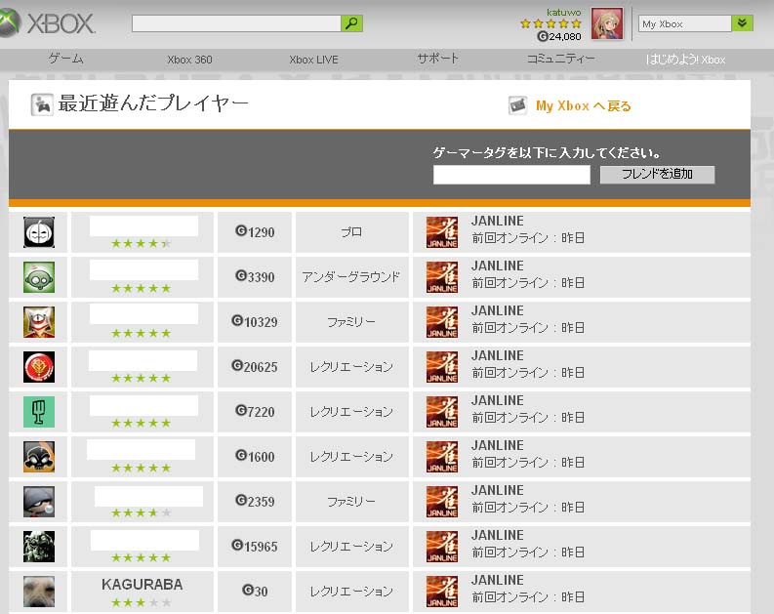Viewport: 774px width, 614px height.
Task: Expand the My Xbox dropdown arrow
Action: [742, 23]
